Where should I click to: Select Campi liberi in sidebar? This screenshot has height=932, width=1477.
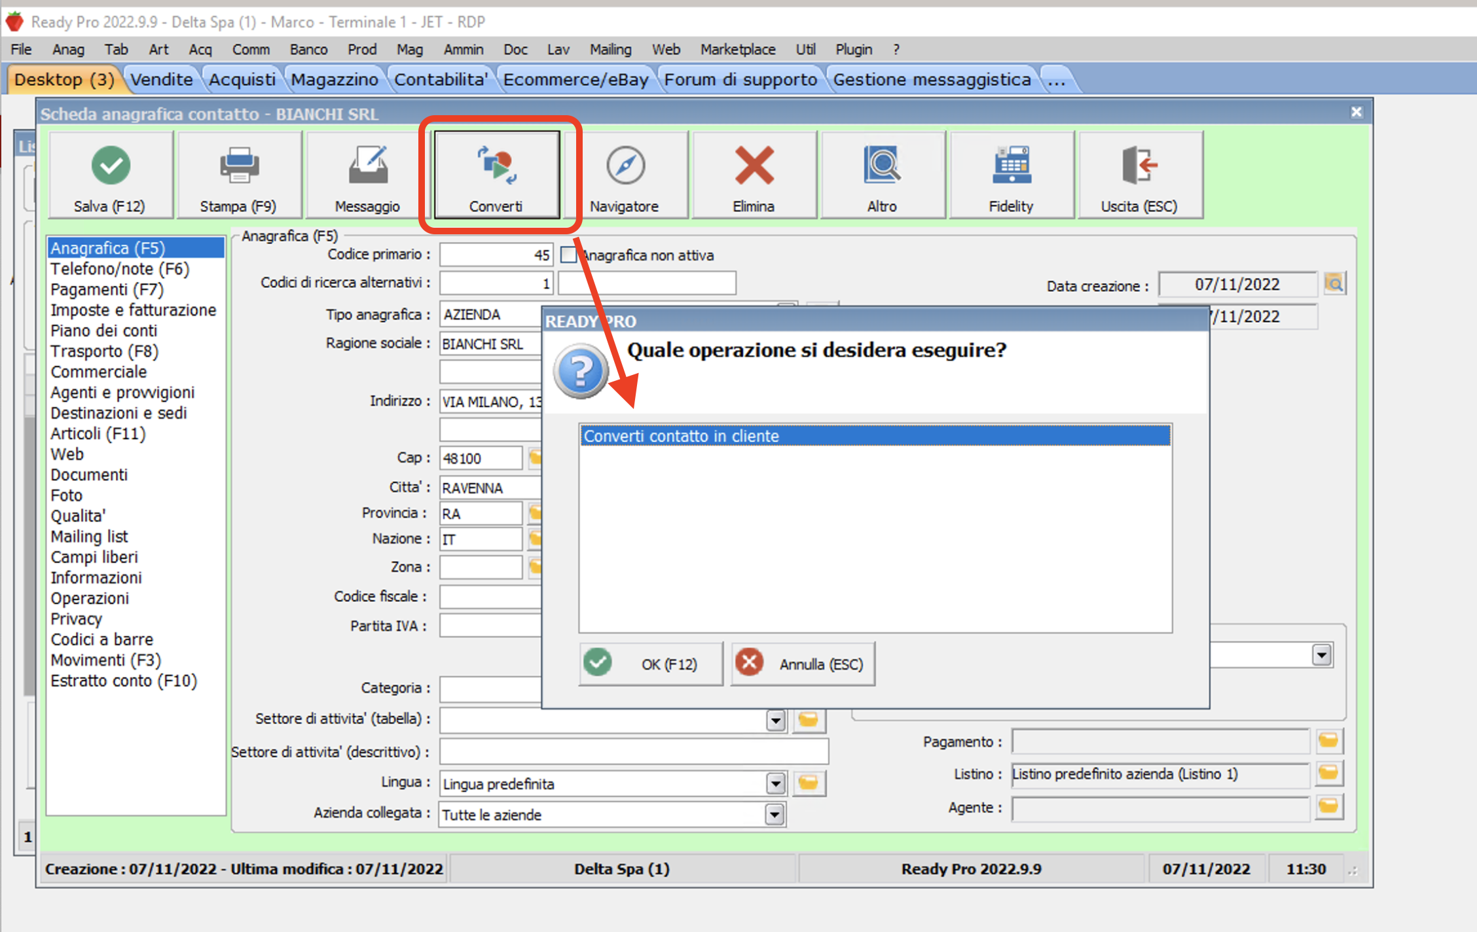pyautogui.click(x=94, y=557)
